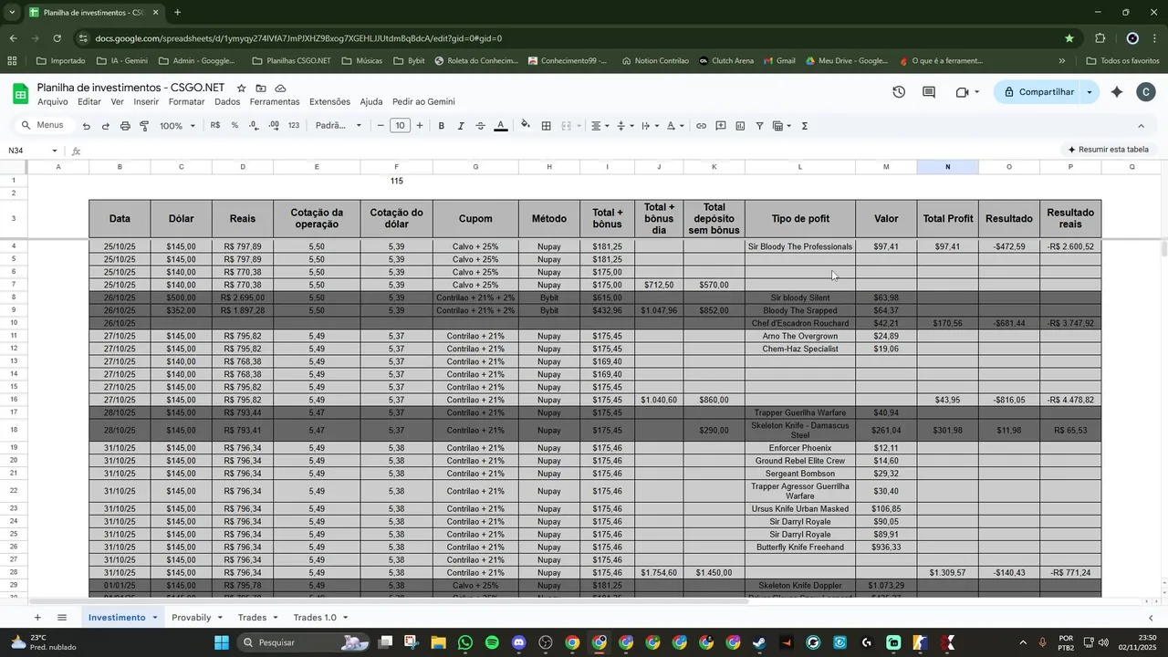
Task: Open the Inserir menu
Action: pyautogui.click(x=146, y=102)
